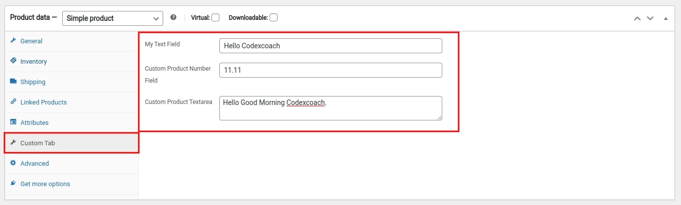This screenshot has width=681, height=205.
Task: Open the Linked Products link
Action: point(43,102)
